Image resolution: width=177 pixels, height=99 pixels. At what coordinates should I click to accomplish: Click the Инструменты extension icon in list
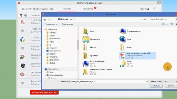coord(22,74)
